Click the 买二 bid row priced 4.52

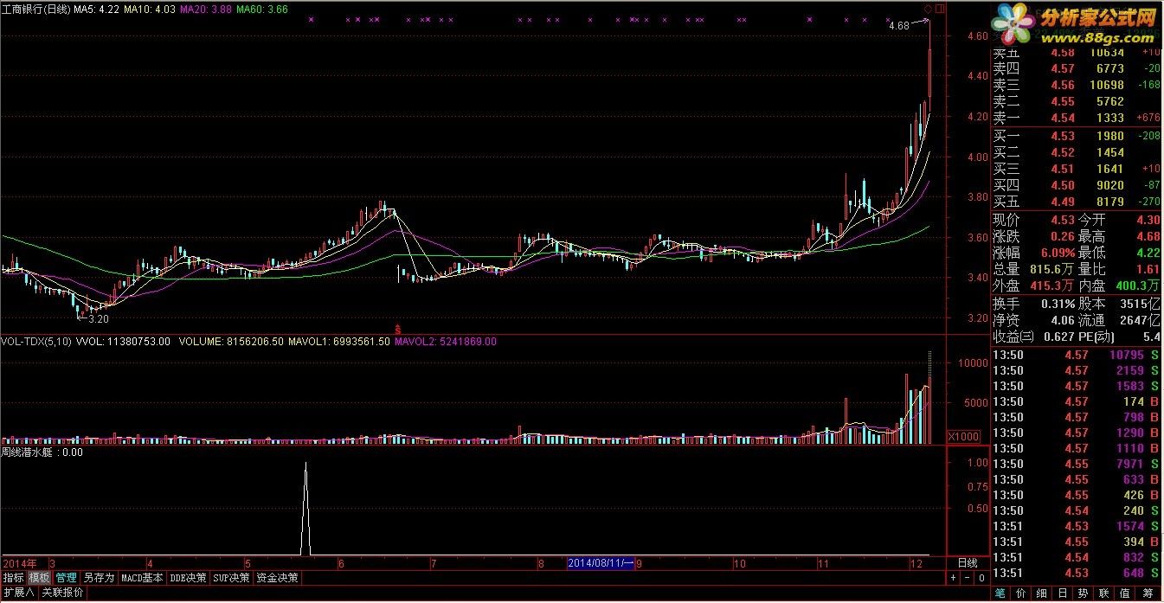(x=1077, y=152)
